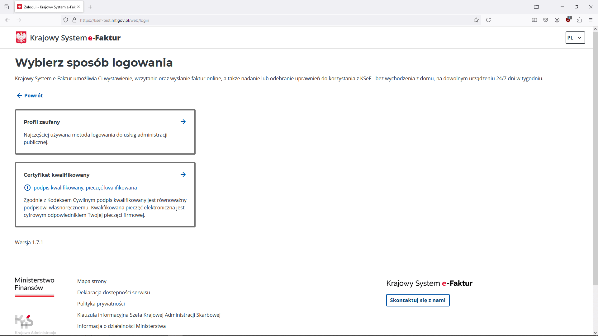Click the info icon next to podpis kwalifikowany

coord(27,188)
